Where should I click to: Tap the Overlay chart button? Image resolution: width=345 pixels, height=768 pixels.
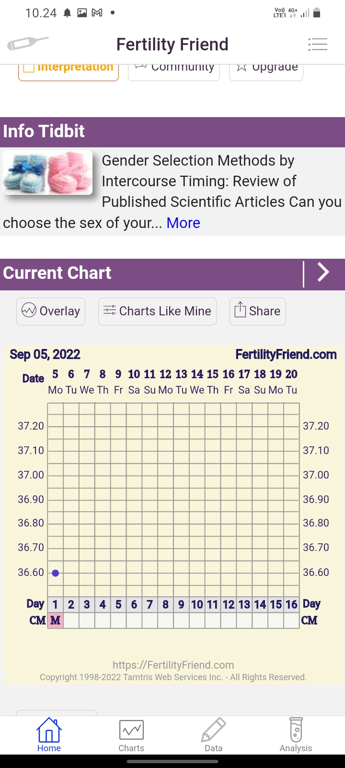click(51, 311)
